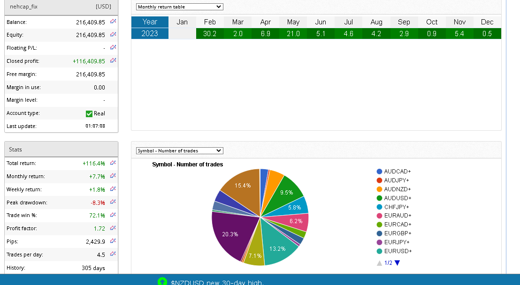Click the chart icon next to Peak drawdown
This screenshot has height=285, width=520.
click(113, 202)
